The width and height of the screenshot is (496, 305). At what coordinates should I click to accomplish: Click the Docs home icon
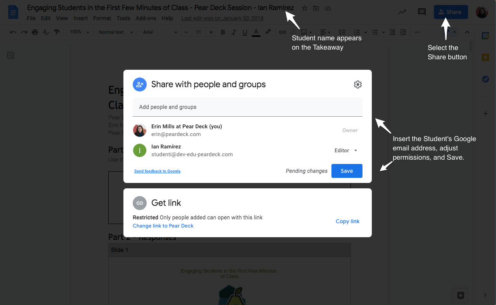pos(14,12)
